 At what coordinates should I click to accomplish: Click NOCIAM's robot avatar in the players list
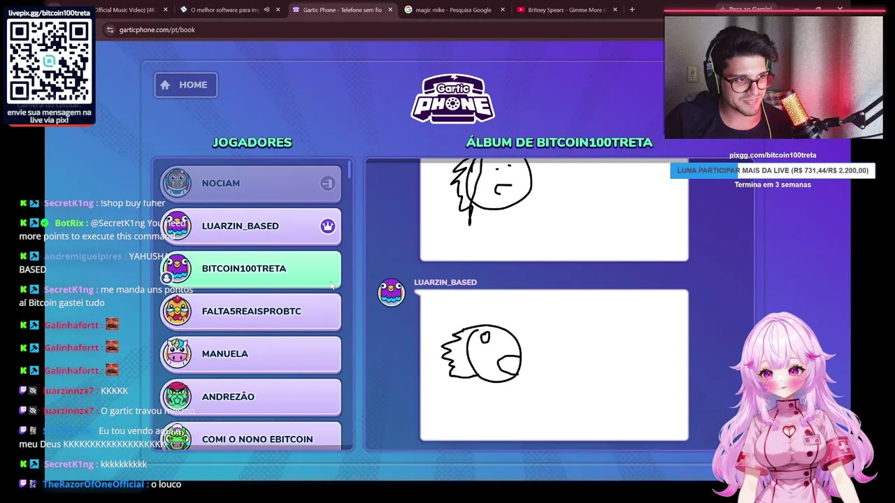(x=177, y=183)
